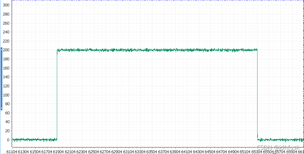Click the X-axis label 64104
The width and height of the screenshot is (304, 154).
point(187,152)
